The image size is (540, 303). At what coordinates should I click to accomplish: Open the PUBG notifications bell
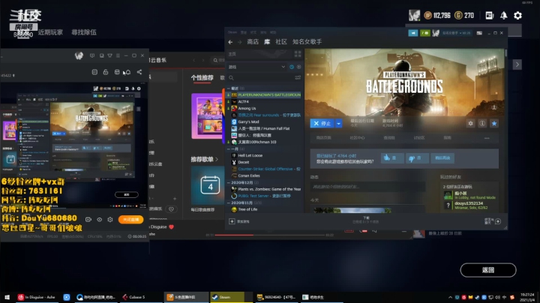tap(503, 16)
